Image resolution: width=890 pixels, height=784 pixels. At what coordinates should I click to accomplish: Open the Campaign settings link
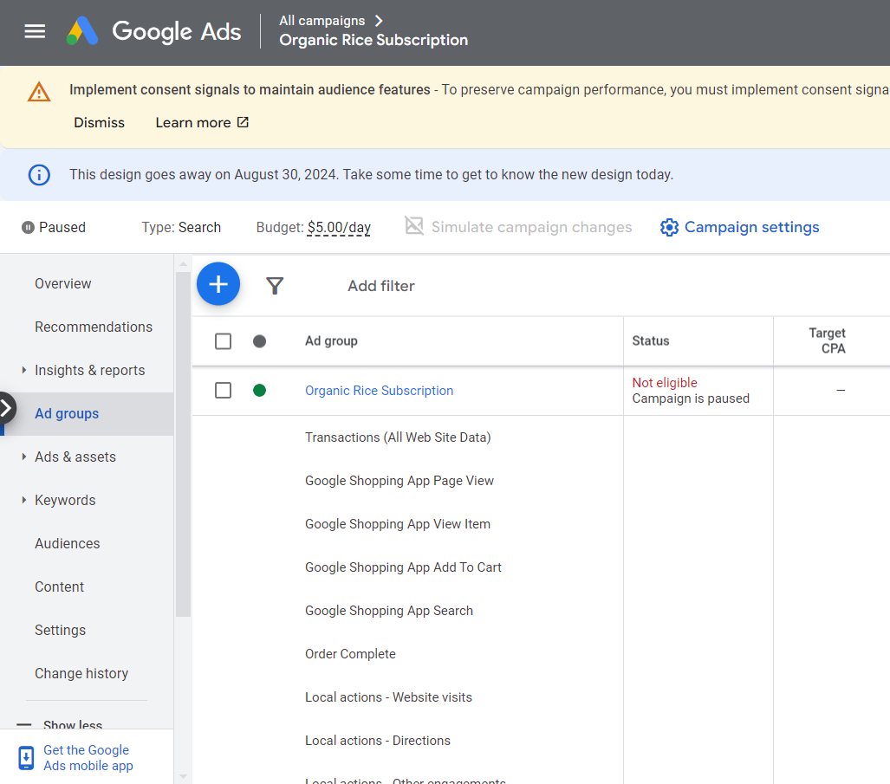tap(751, 227)
